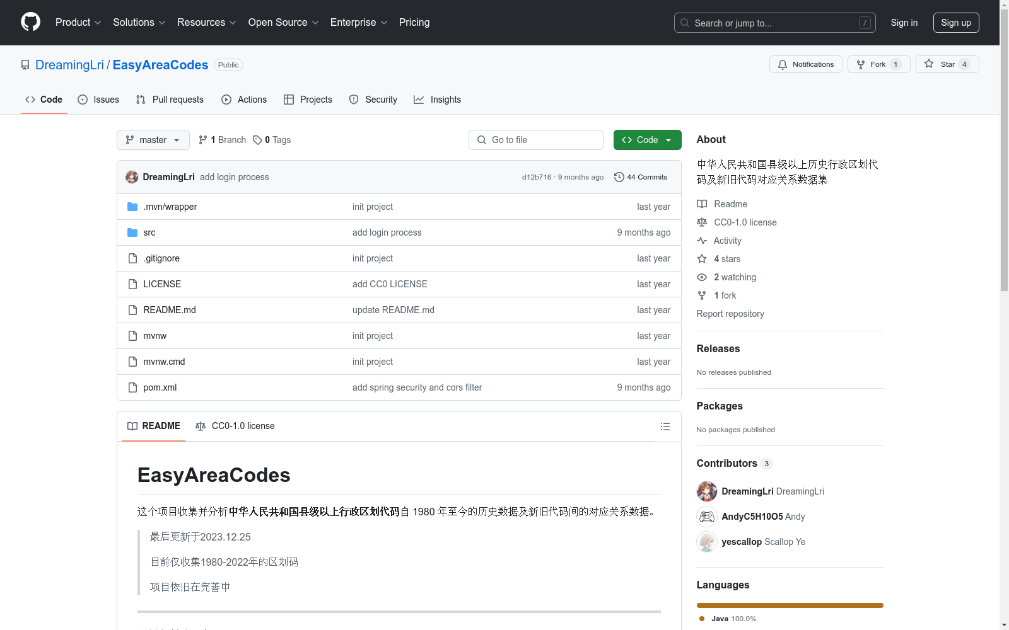Click the .mvn/wrapper folder icon

132,207
